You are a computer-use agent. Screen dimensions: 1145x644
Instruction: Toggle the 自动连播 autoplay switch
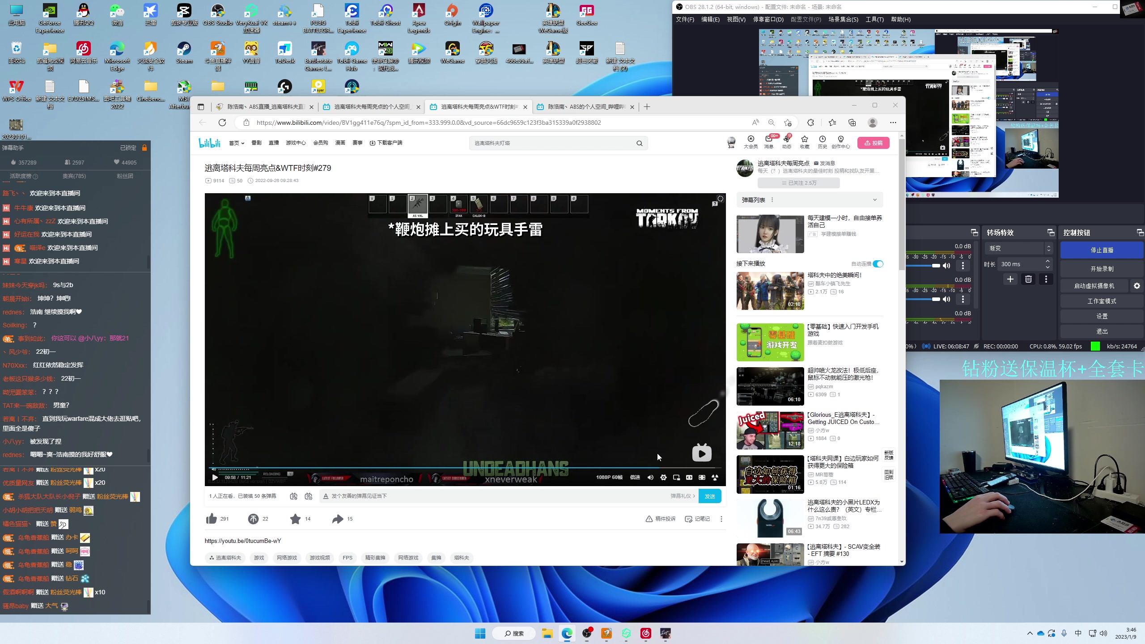coord(878,264)
